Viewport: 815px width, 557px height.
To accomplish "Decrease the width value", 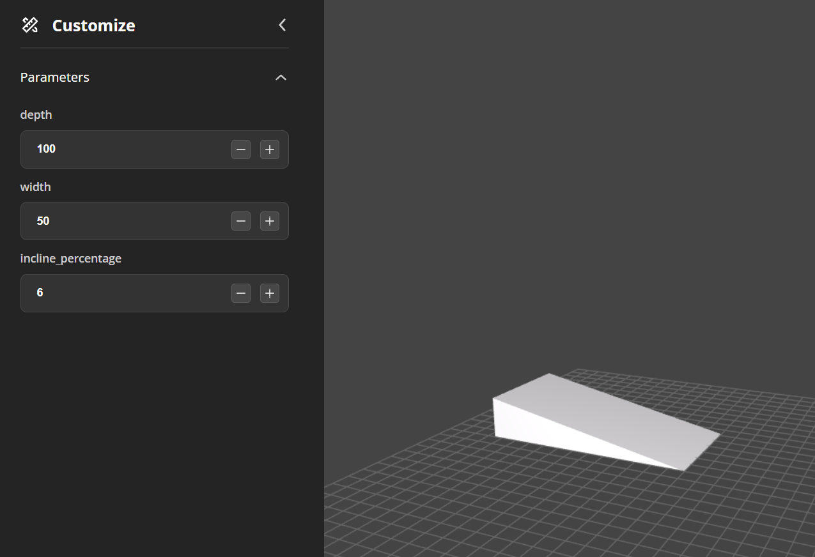I will (241, 221).
